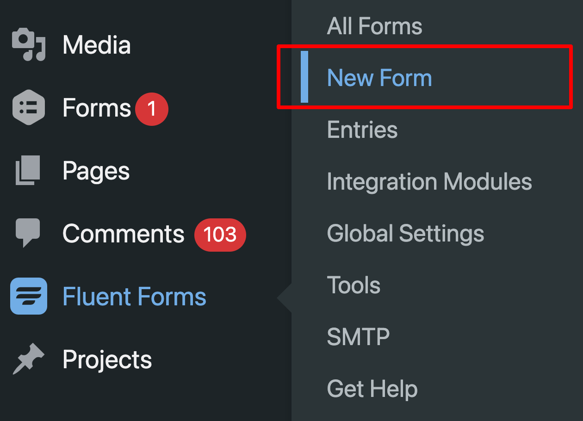Click the 103 comments notification badge
Image resolution: width=583 pixels, height=421 pixels.
220,235
